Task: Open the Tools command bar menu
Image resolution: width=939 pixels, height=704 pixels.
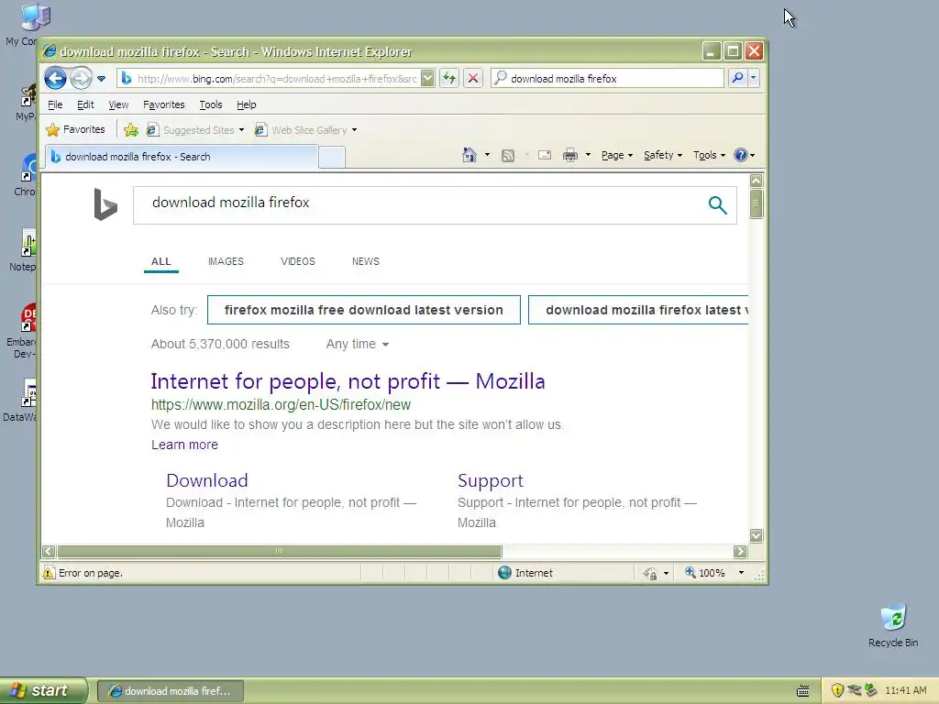Action: (x=709, y=156)
